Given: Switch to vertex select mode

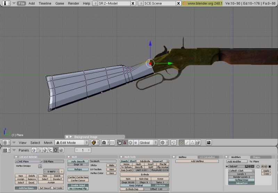Looking at the screenshot, I should 181,143.
